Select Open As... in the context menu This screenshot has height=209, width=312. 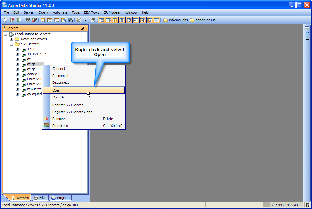[84, 97]
